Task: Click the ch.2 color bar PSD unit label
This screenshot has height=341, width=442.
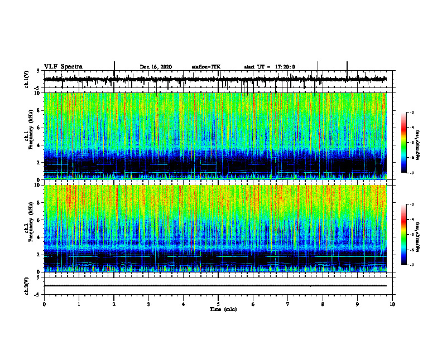Action: click(417, 237)
